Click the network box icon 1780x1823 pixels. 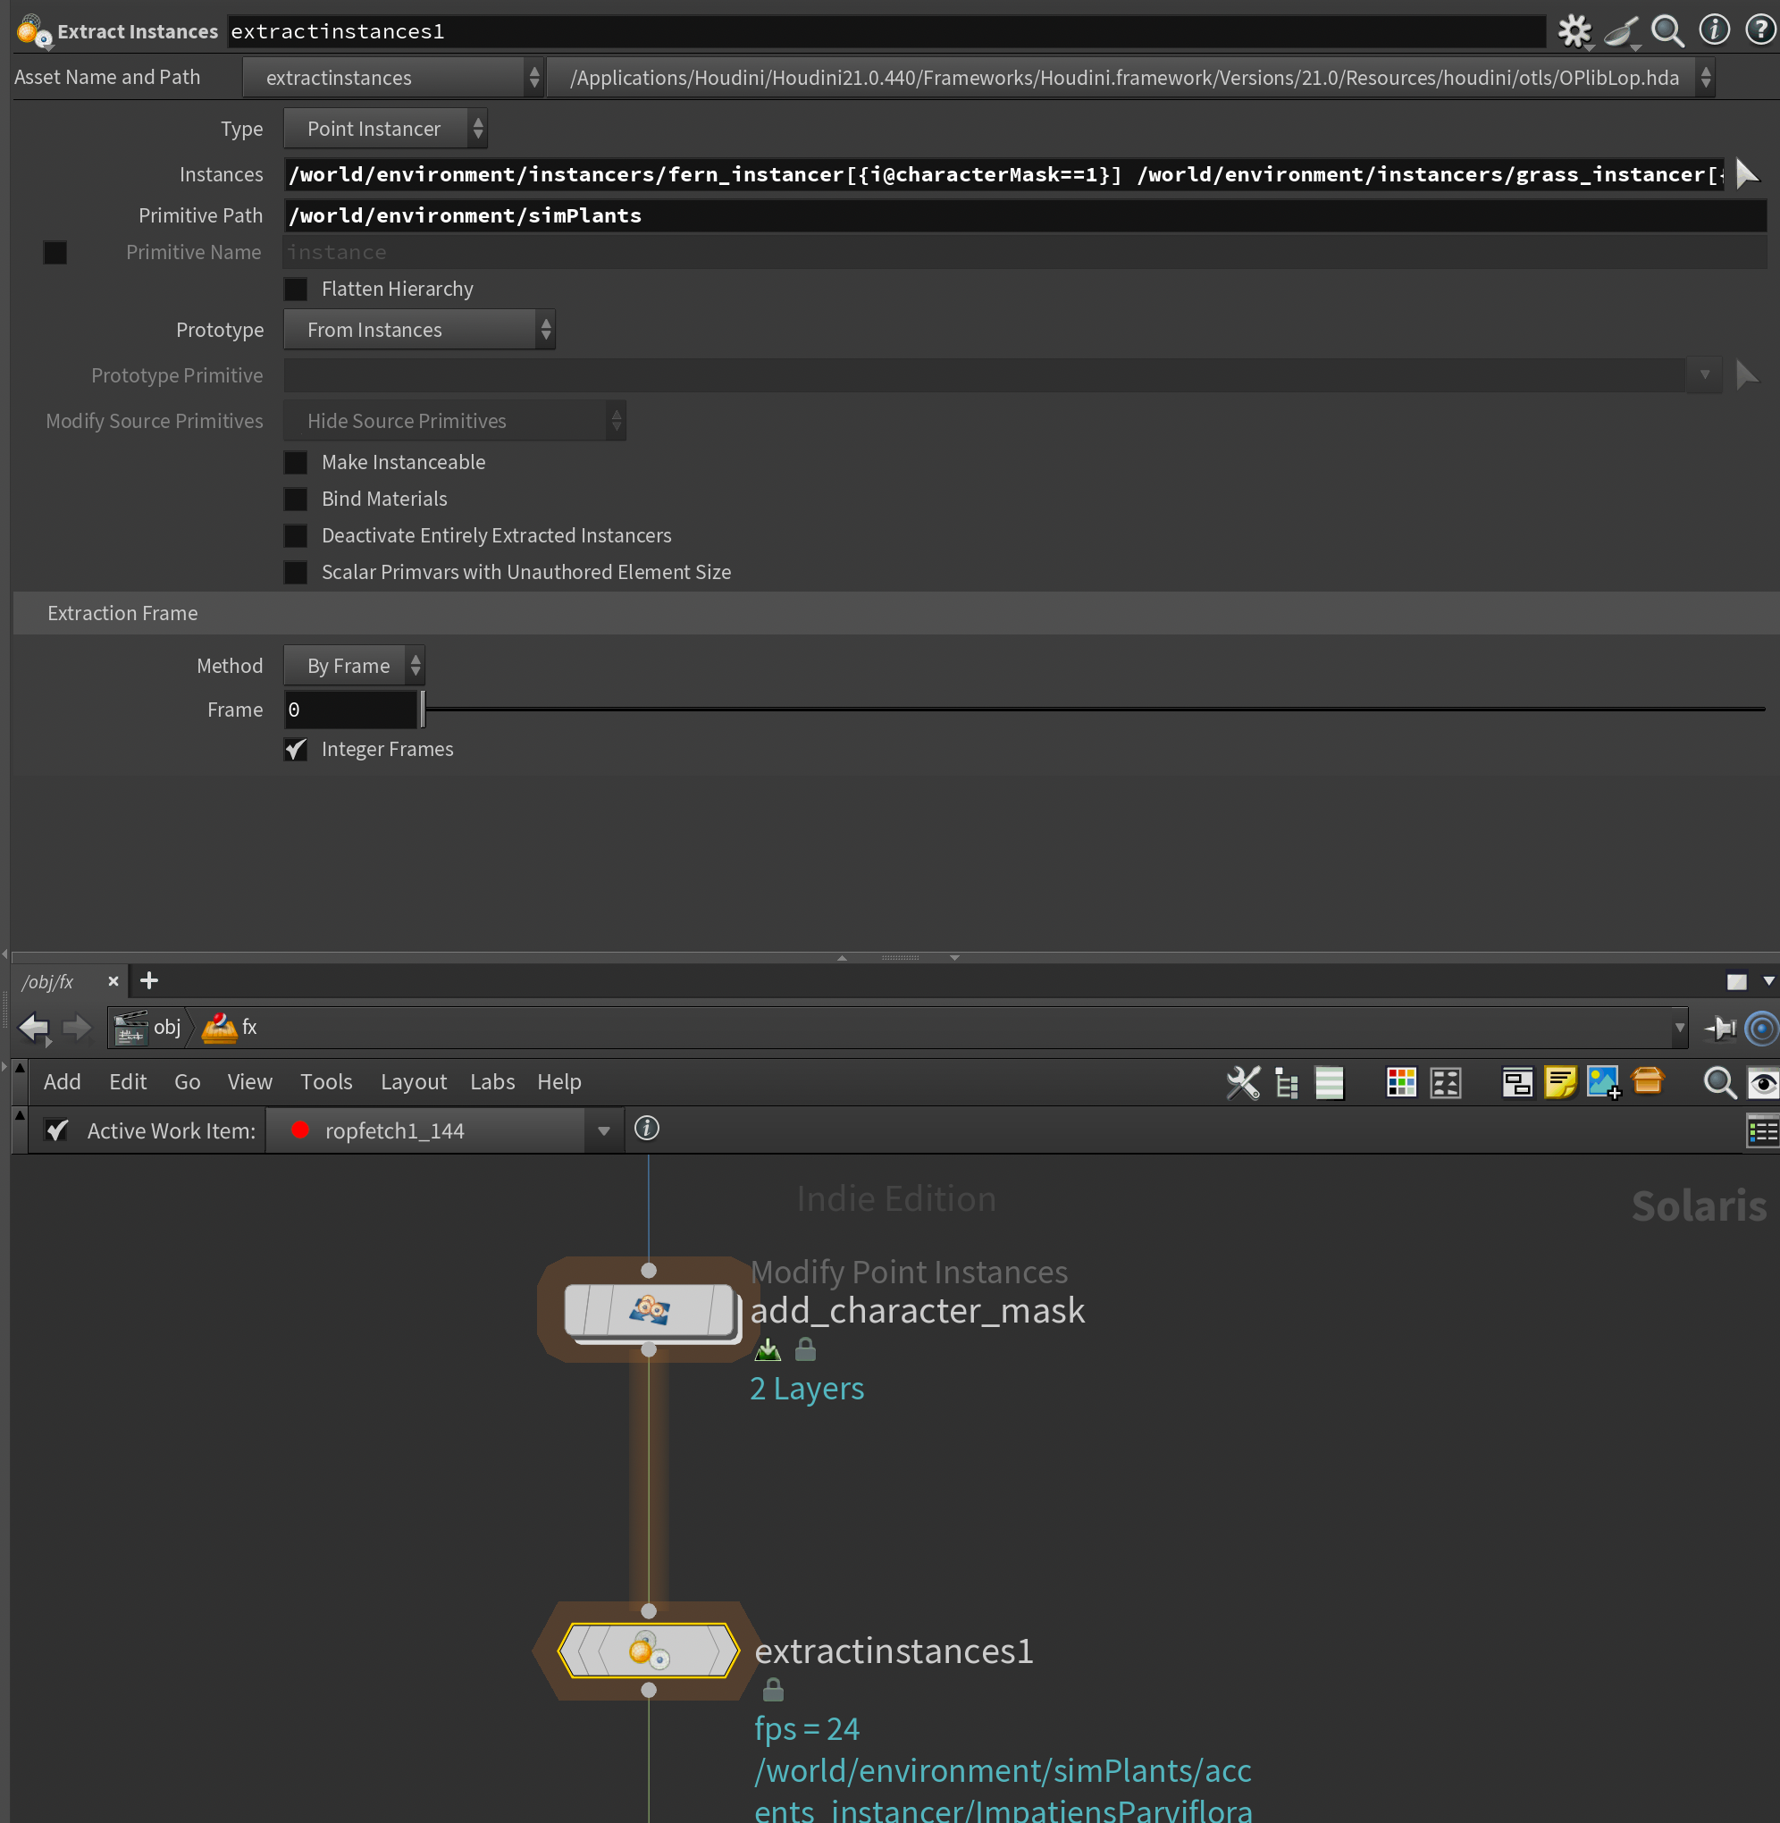(1516, 1082)
